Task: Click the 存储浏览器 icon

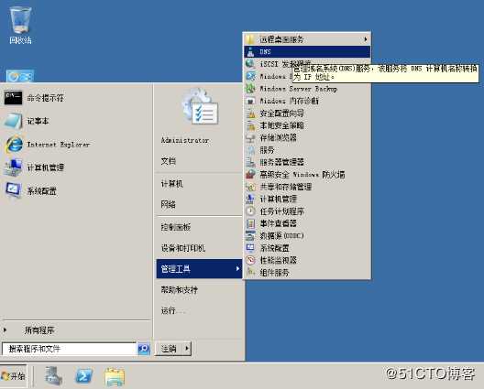Action: click(x=250, y=138)
